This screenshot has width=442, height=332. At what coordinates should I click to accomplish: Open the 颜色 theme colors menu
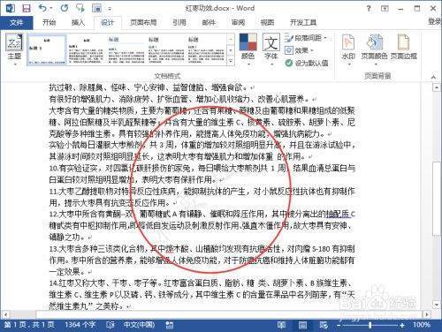[248, 49]
